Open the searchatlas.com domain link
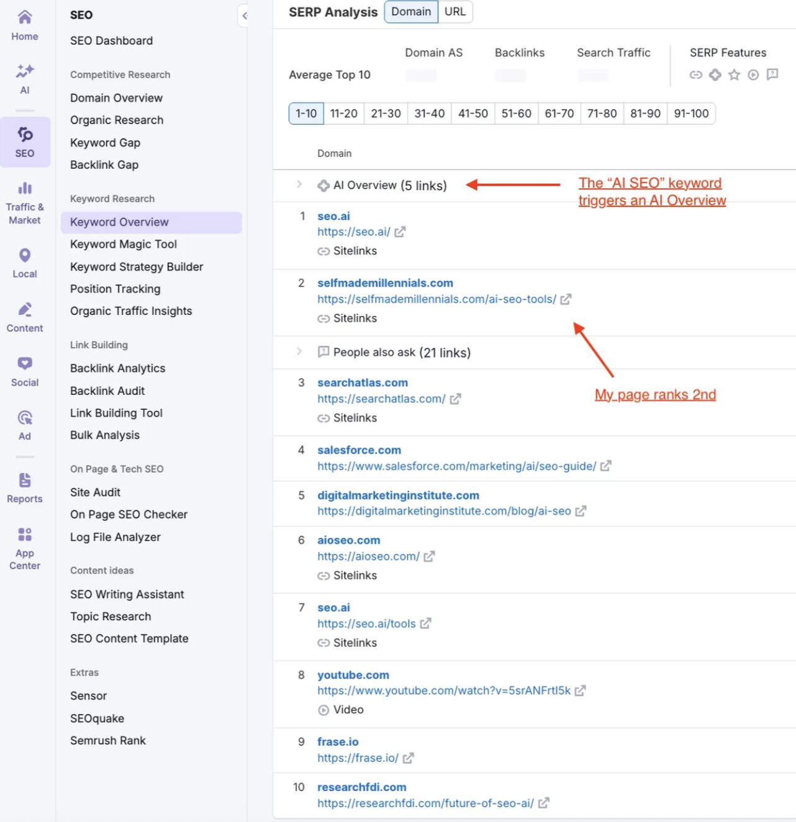 point(363,382)
